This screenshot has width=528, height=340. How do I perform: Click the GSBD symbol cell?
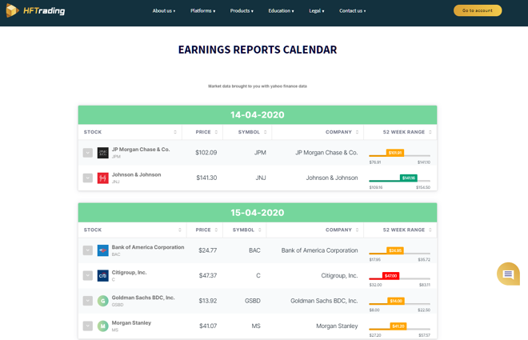(x=253, y=301)
